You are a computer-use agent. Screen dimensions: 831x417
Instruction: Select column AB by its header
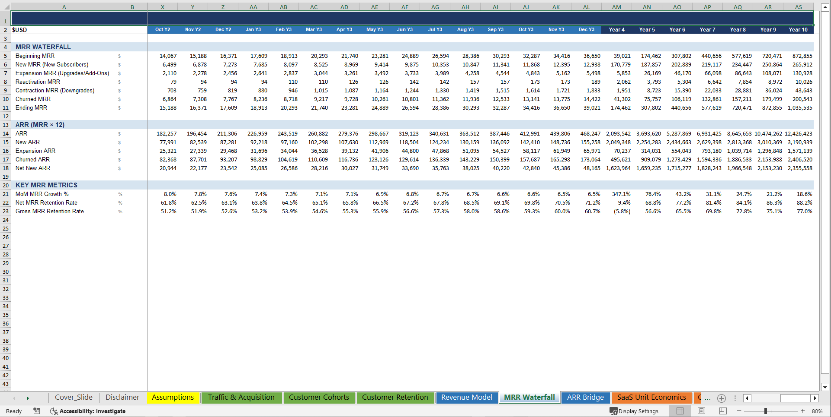283,7
